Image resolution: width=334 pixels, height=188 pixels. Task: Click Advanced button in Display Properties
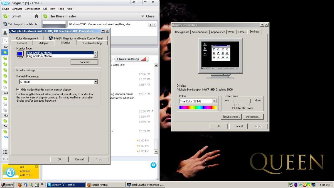253,117
